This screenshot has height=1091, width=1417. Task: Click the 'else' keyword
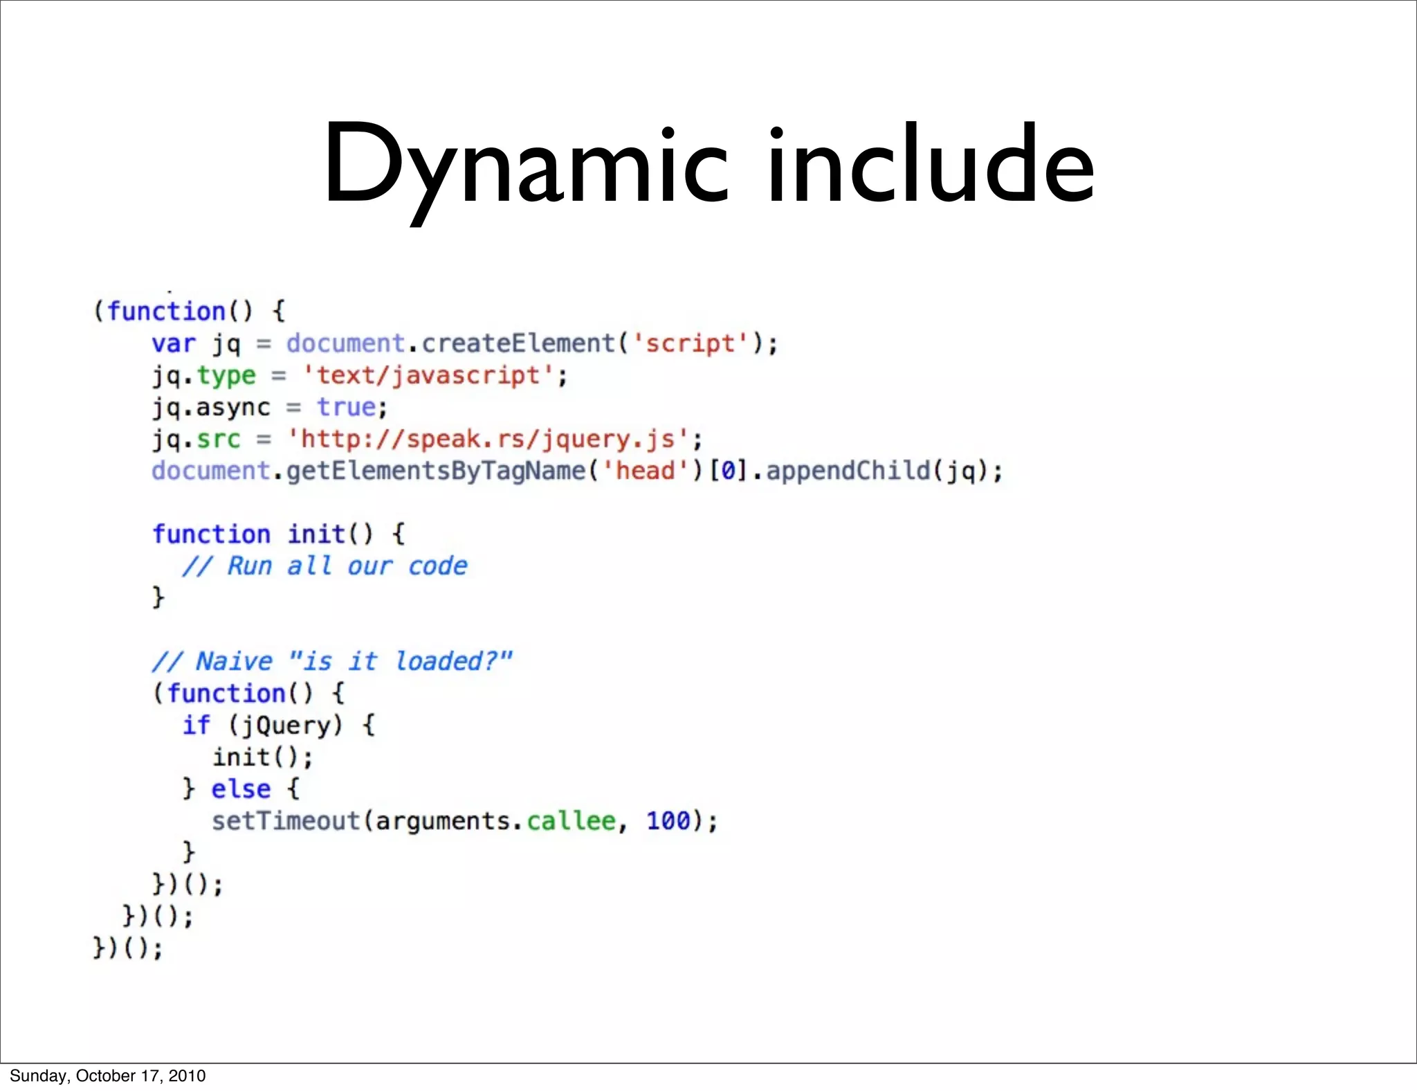[x=241, y=789]
